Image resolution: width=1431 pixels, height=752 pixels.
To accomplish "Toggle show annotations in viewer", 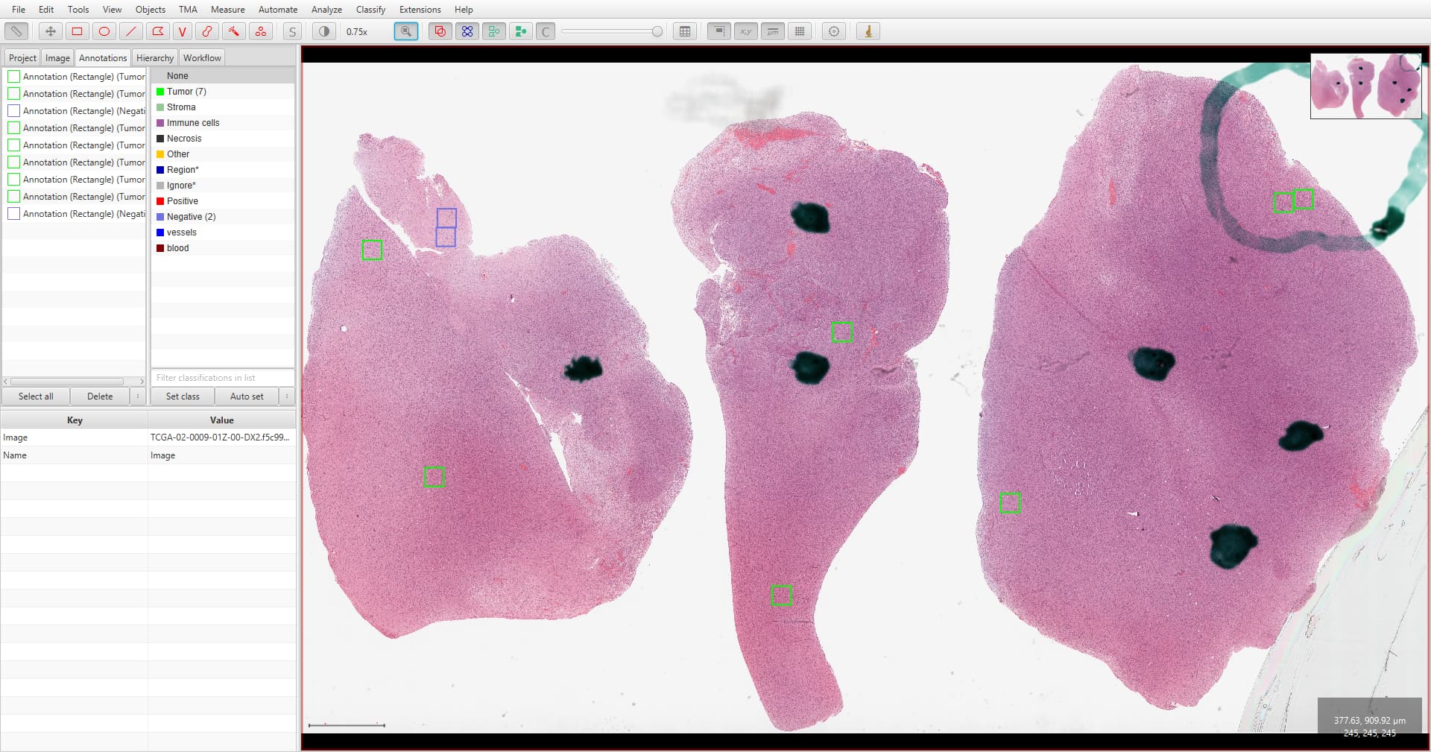I will [440, 31].
